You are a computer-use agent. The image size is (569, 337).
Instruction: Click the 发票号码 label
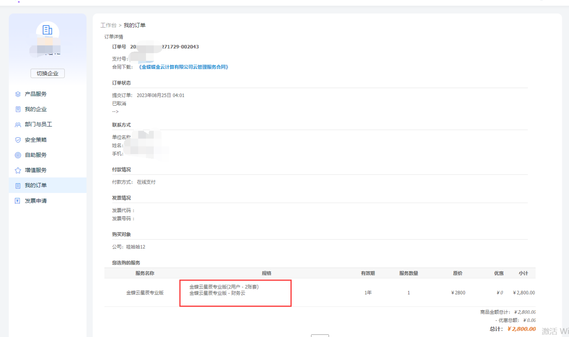pos(123,218)
